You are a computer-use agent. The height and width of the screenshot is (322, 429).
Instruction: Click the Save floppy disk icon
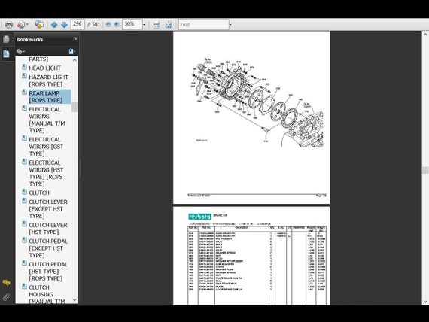click(x=157, y=25)
